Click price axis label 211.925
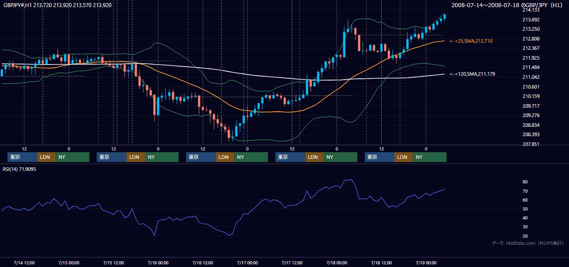Image resolution: width=569 pixels, height=267 pixels. click(531, 58)
